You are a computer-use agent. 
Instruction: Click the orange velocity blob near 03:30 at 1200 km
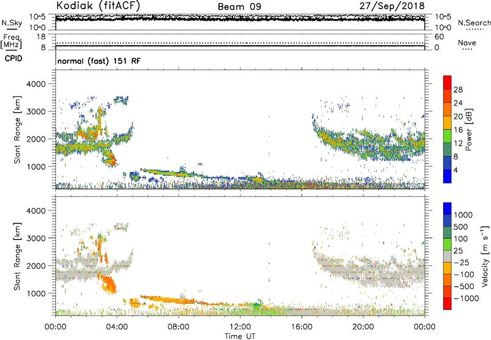[109, 284]
